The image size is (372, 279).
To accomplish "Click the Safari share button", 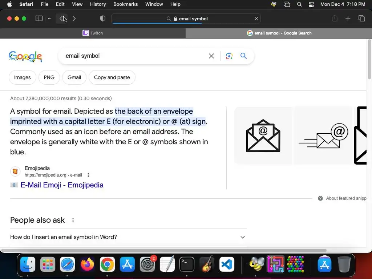I will (x=335, y=18).
